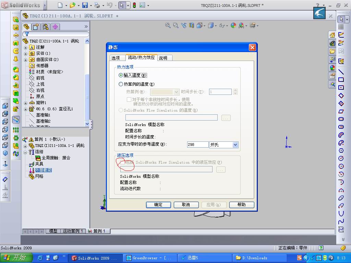Select 热算例的温度 radio button
This screenshot has height=263, width=351.
(x=121, y=84)
